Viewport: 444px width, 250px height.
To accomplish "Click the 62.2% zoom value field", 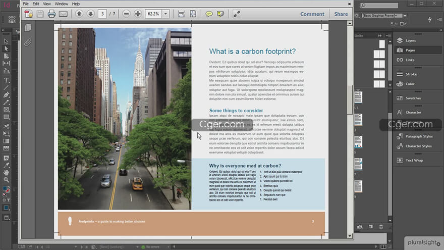I will [153, 14].
